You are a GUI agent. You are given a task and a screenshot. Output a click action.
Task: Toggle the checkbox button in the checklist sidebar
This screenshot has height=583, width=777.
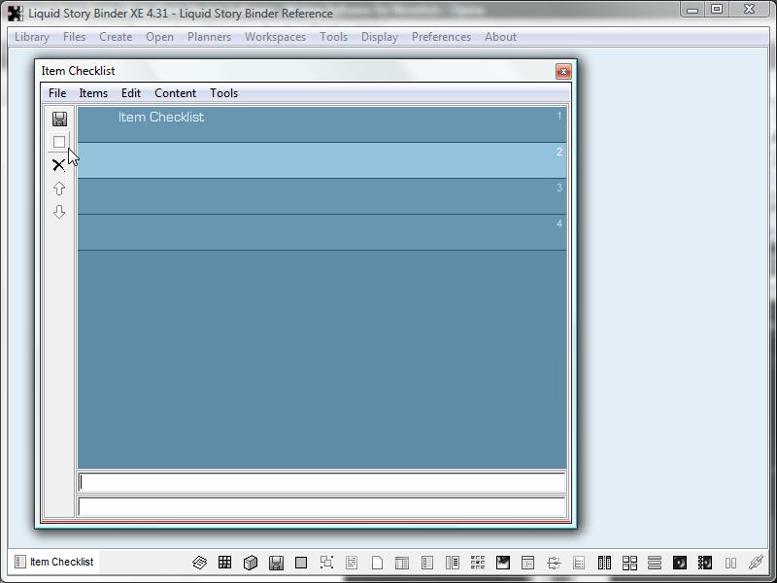click(59, 142)
